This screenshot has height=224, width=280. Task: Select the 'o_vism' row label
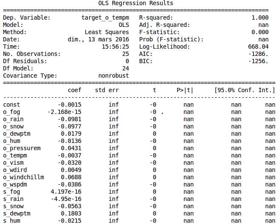[13, 163]
